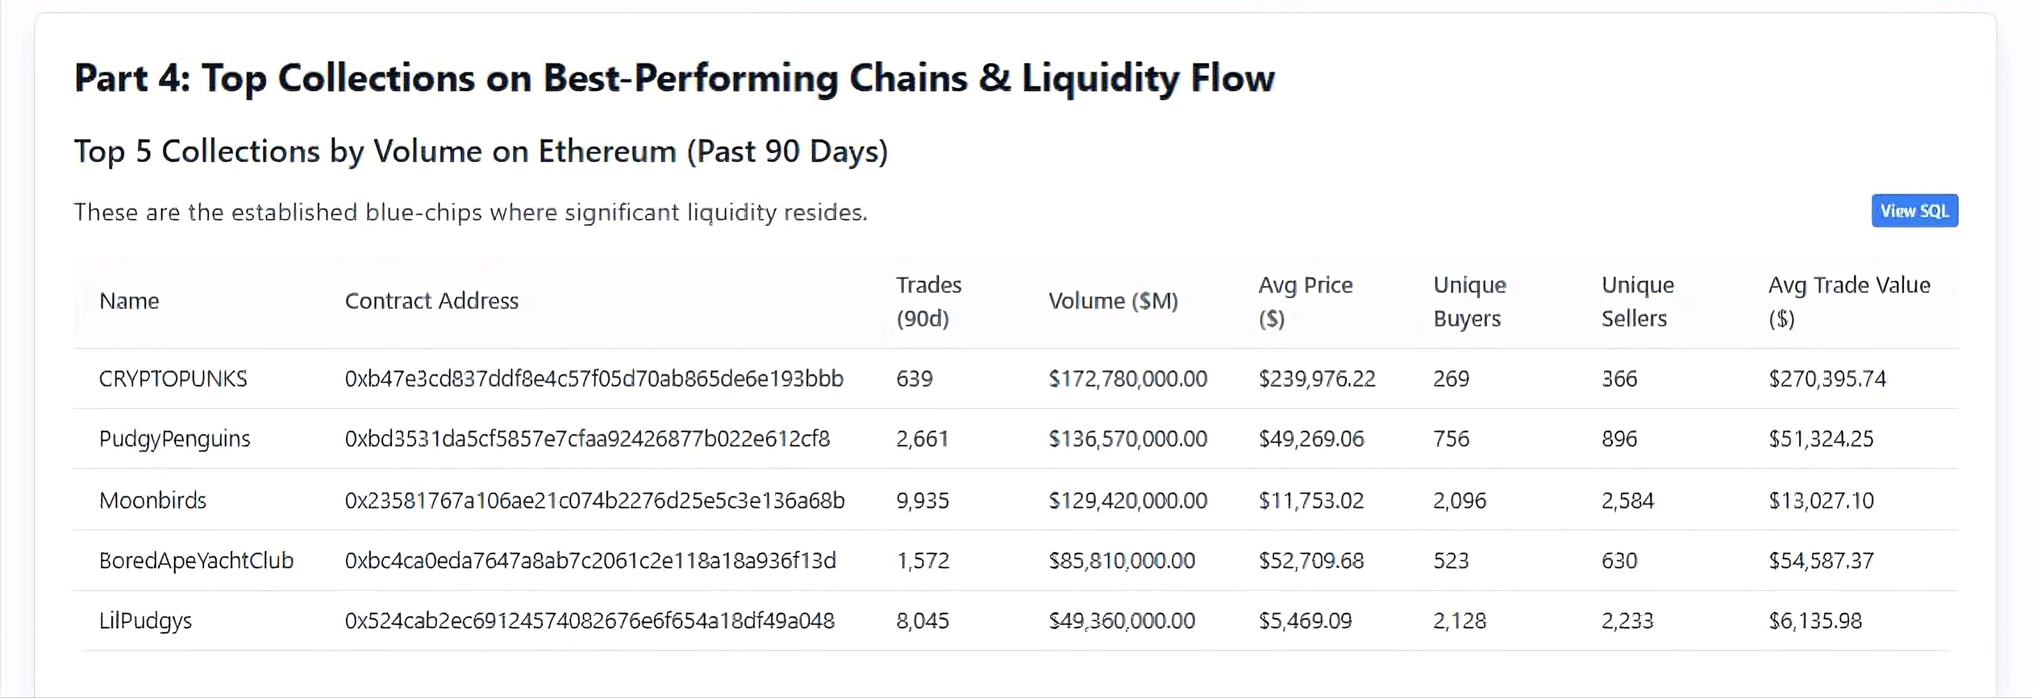Click the Avg Trade Value ($) header
2033x698 pixels.
[x=1848, y=301]
